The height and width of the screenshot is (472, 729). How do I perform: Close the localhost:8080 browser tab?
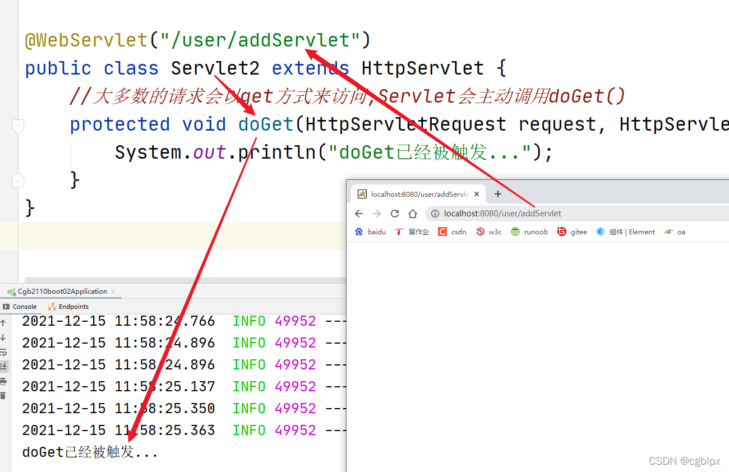[477, 195]
